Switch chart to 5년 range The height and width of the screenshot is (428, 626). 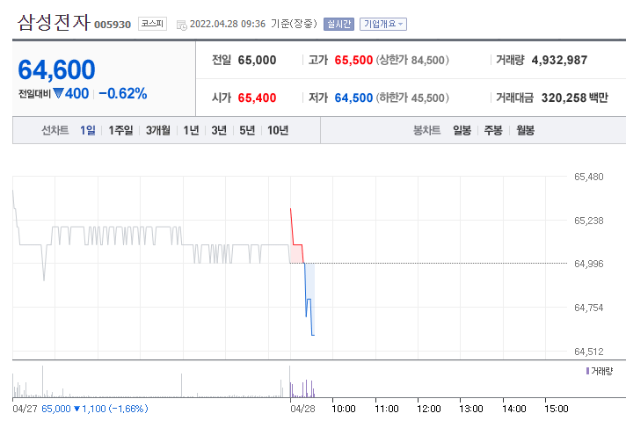247,130
